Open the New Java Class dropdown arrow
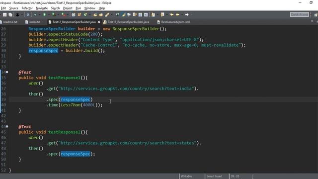This screenshot has height=179, width=318. pyautogui.click(x=89, y=14)
